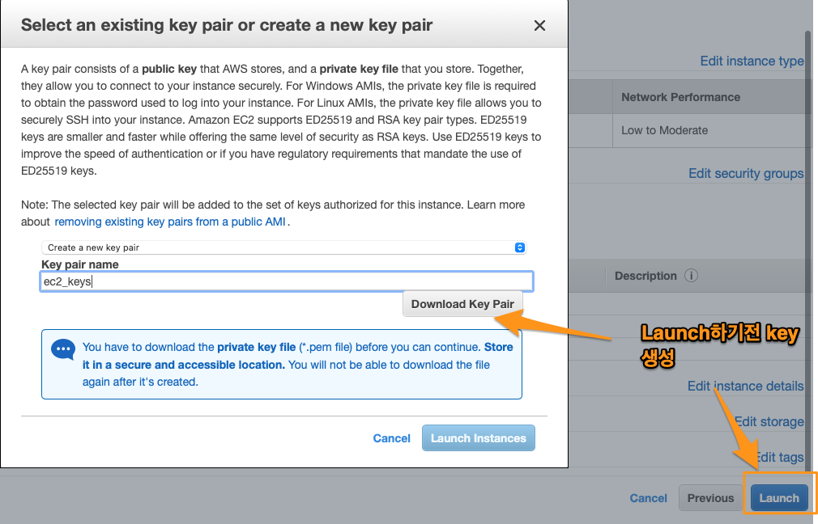This screenshot has width=818, height=524.
Task: Click the speech bubble info icon
Action: 62,349
